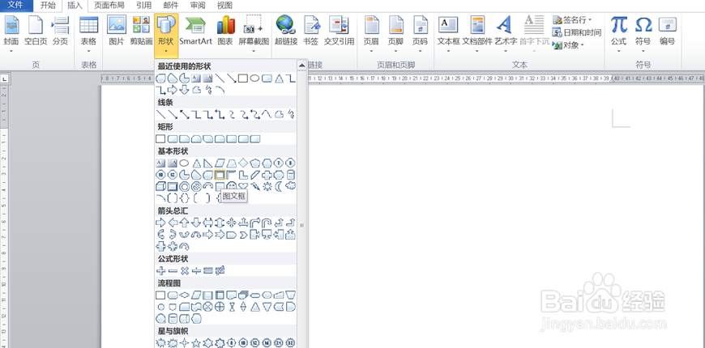Select the lightning bolt shape
The width and height of the screenshot is (705, 348).
(255, 186)
